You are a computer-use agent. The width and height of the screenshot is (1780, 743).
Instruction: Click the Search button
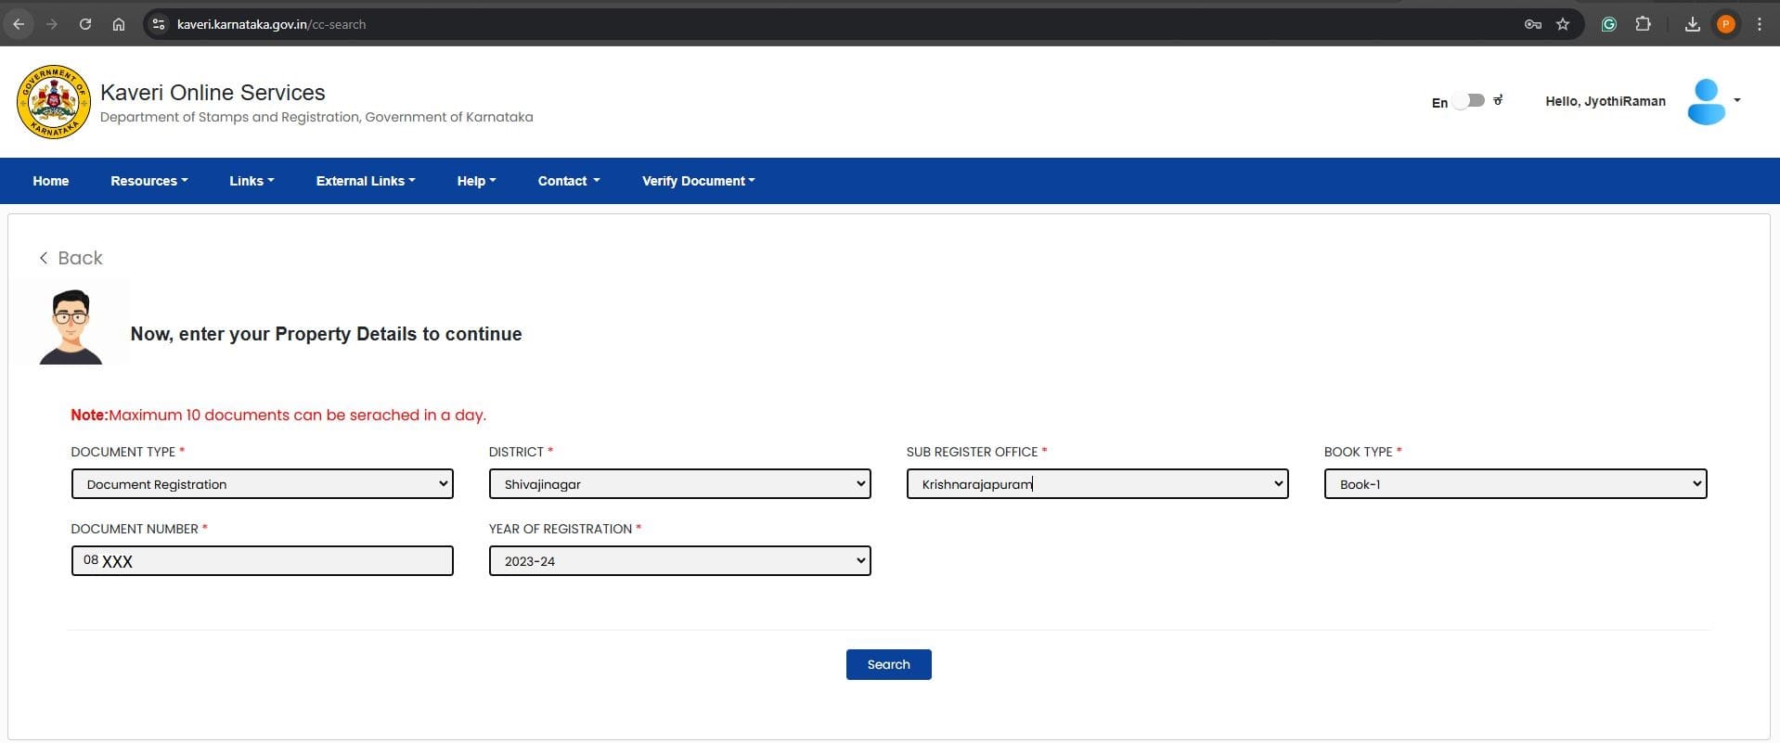click(x=888, y=664)
